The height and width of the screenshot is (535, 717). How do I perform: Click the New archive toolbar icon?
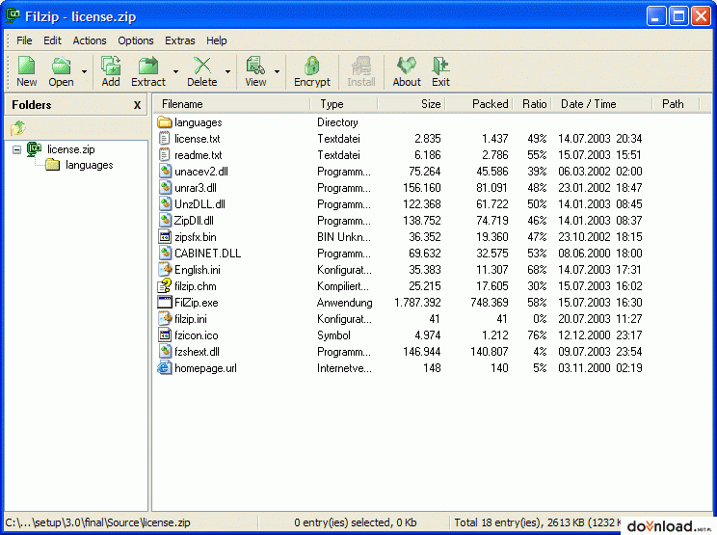[26, 66]
